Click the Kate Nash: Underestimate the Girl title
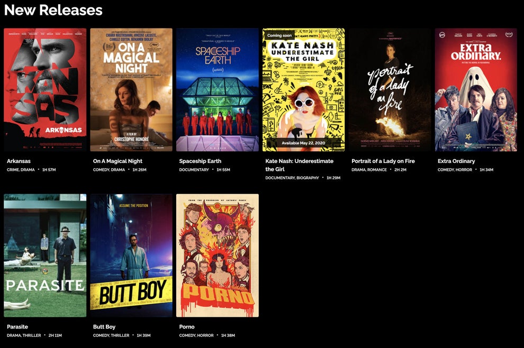 pyautogui.click(x=300, y=165)
